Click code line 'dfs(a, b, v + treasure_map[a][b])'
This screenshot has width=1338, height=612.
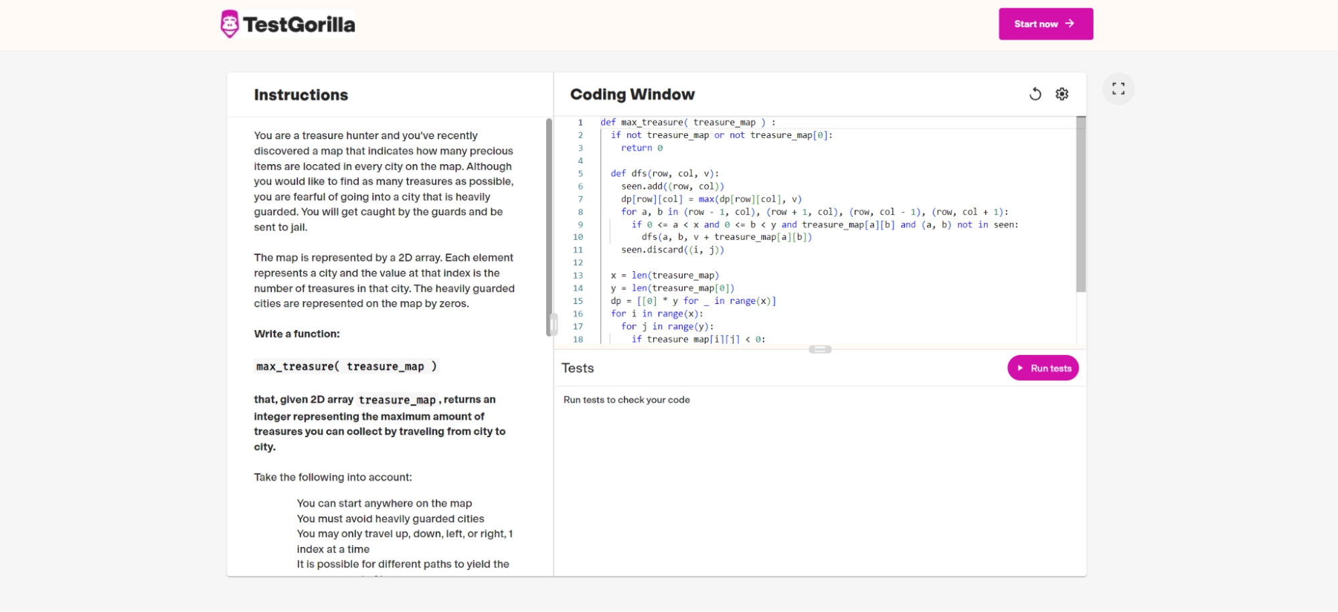726,237
